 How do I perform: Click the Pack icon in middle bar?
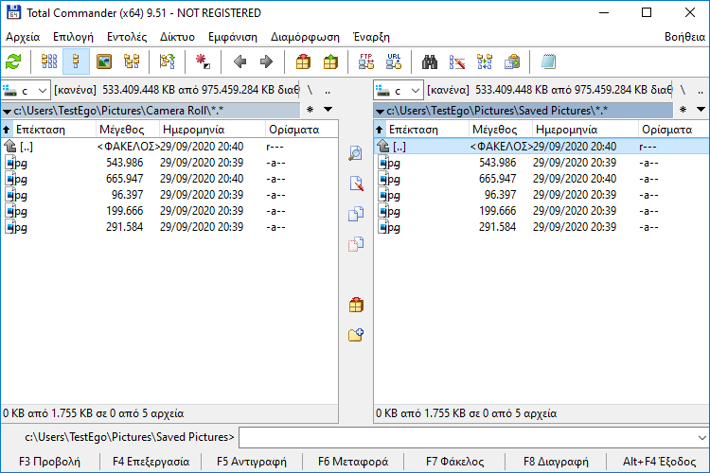tap(356, 305)
